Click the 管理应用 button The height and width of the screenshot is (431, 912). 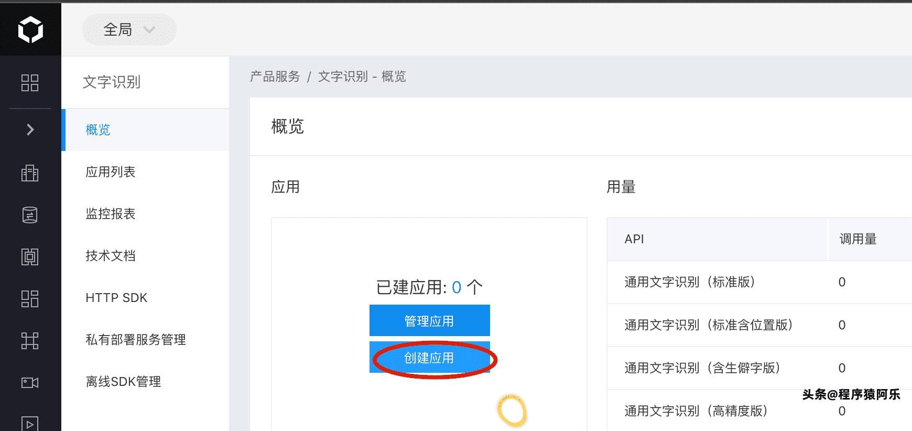[x=430, y=320]
